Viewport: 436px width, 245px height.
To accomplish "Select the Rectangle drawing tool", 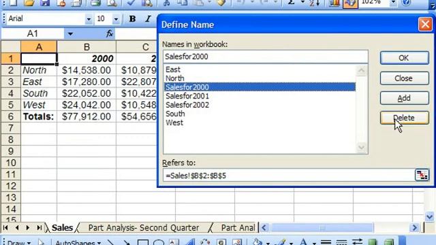I will (x=142, y=242).
